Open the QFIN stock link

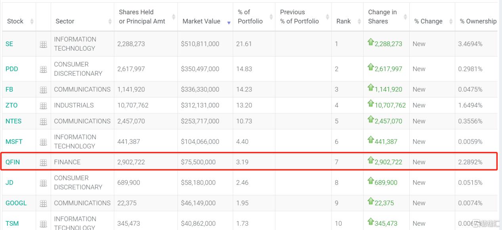pyautogui.click(x=13, y=162)
